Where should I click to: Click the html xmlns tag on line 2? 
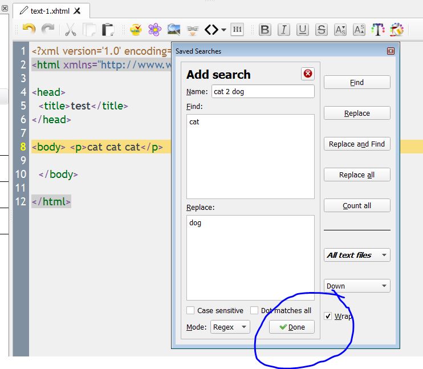point(101,65)
